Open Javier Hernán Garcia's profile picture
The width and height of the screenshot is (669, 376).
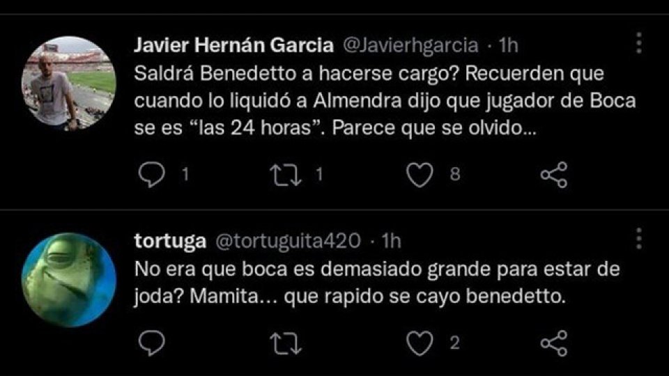coord(68,83)
